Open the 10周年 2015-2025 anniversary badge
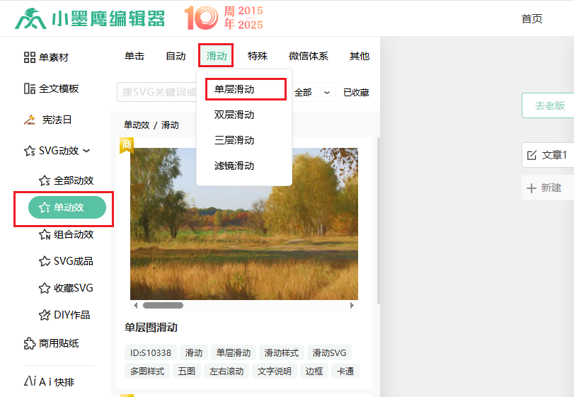The height and width of the screenshot is (397, 574). 224,18
